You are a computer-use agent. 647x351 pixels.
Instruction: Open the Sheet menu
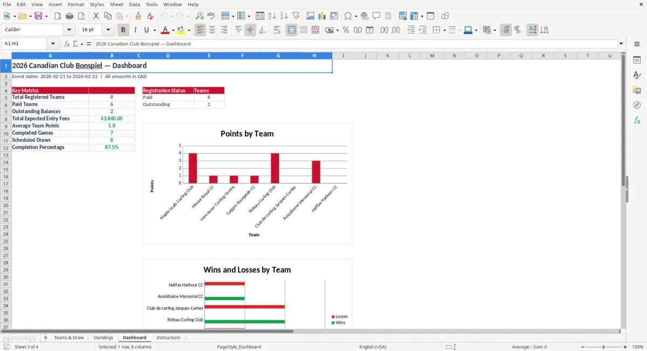(116, 4)
